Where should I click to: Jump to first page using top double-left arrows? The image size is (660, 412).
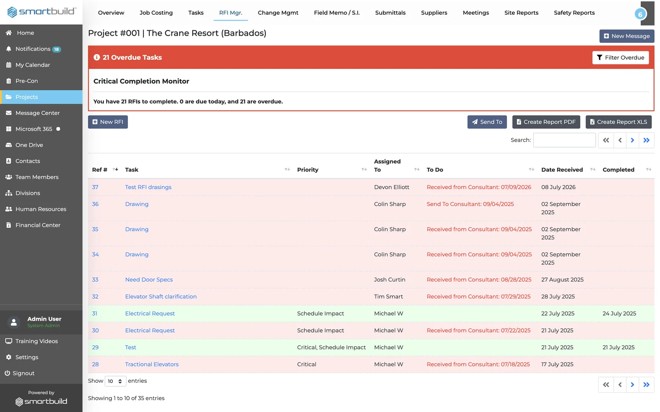tap(606, 140)
